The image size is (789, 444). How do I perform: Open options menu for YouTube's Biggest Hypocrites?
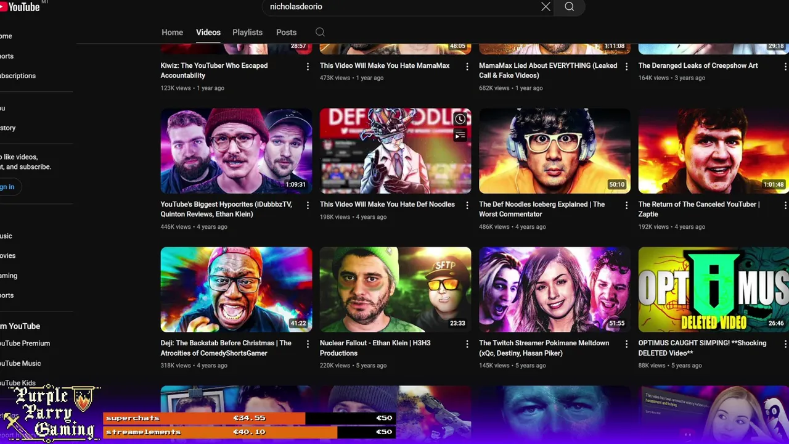[x=308, y=205]
